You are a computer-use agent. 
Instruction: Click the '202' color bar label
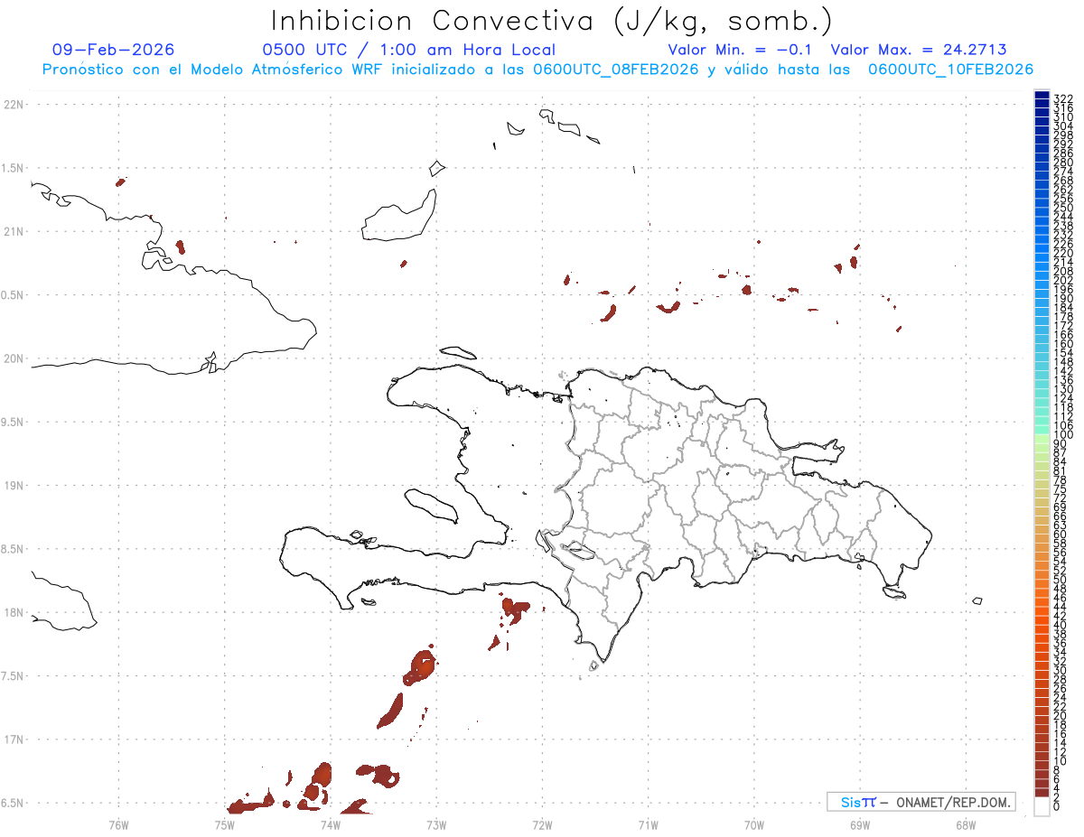[1062, 280]
